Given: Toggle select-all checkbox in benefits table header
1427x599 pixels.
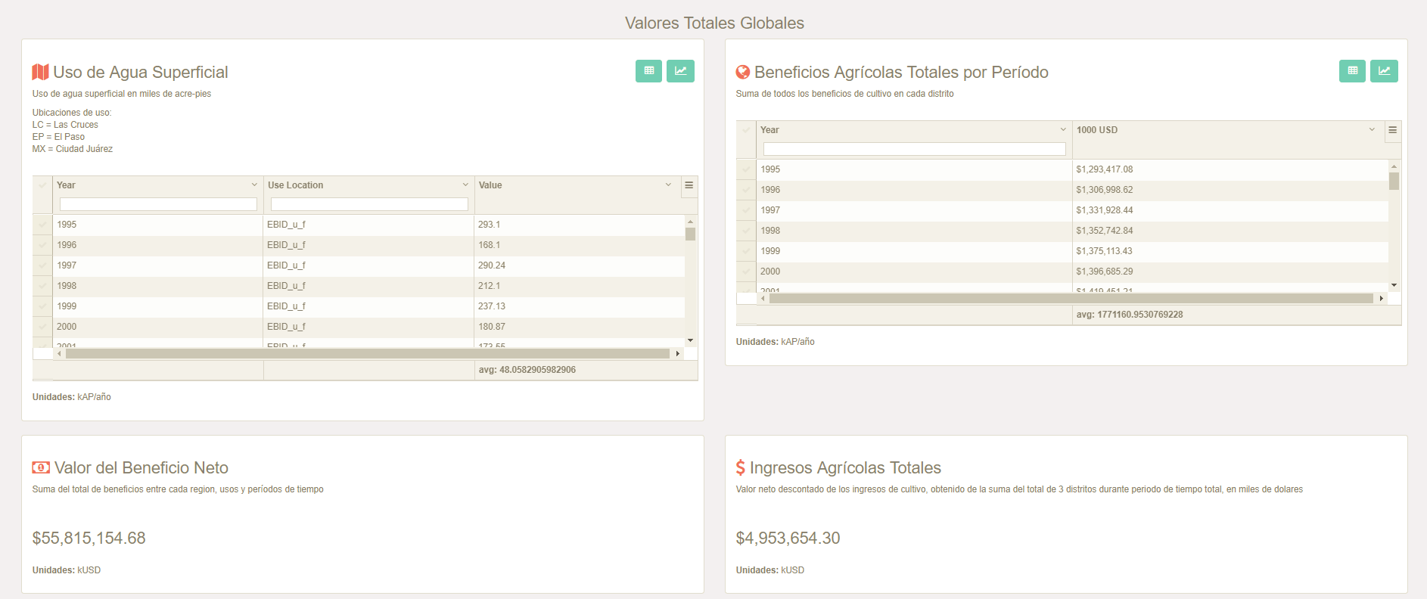Looking at the screenshot, I should (747, 130).
